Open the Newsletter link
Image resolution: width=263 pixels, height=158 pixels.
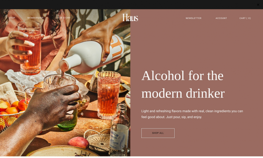194,18
